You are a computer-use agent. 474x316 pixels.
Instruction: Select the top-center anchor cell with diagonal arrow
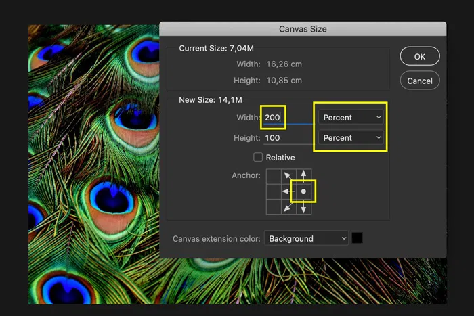tap(288, 176)
